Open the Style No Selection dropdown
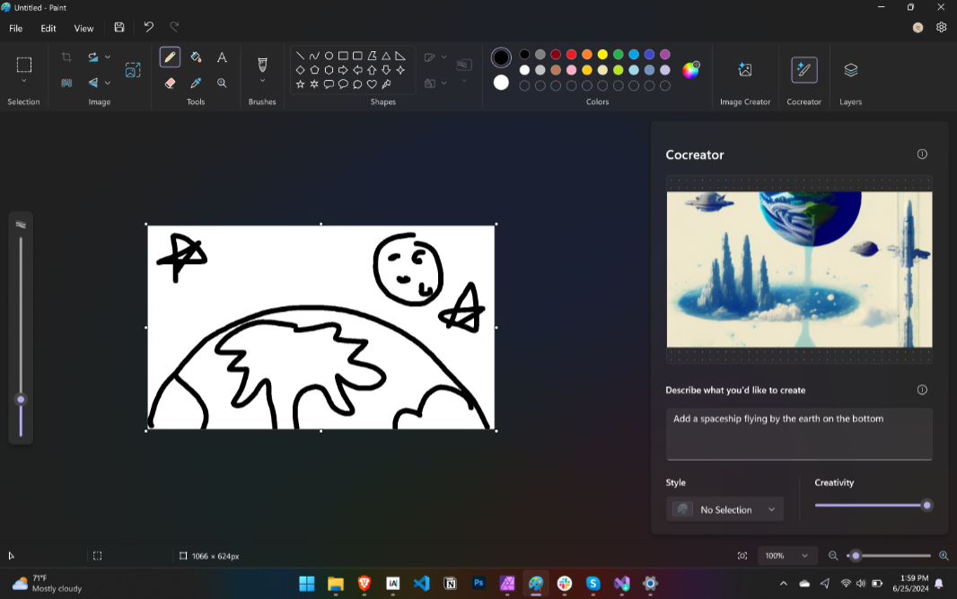Viewport: 957px width, 599px height. 724,509
